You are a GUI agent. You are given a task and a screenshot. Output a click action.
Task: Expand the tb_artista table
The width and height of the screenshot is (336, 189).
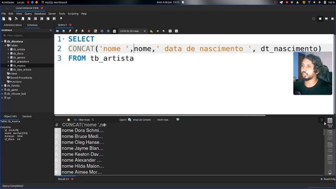(8, 49)
